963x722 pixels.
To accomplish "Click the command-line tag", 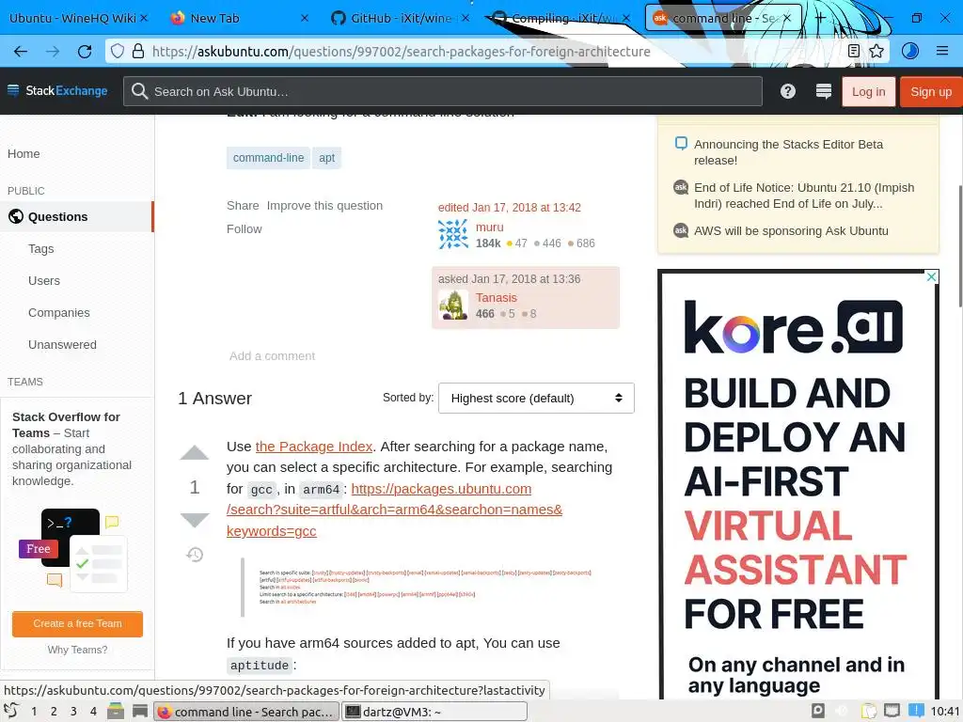I will [x=268, y=158].
